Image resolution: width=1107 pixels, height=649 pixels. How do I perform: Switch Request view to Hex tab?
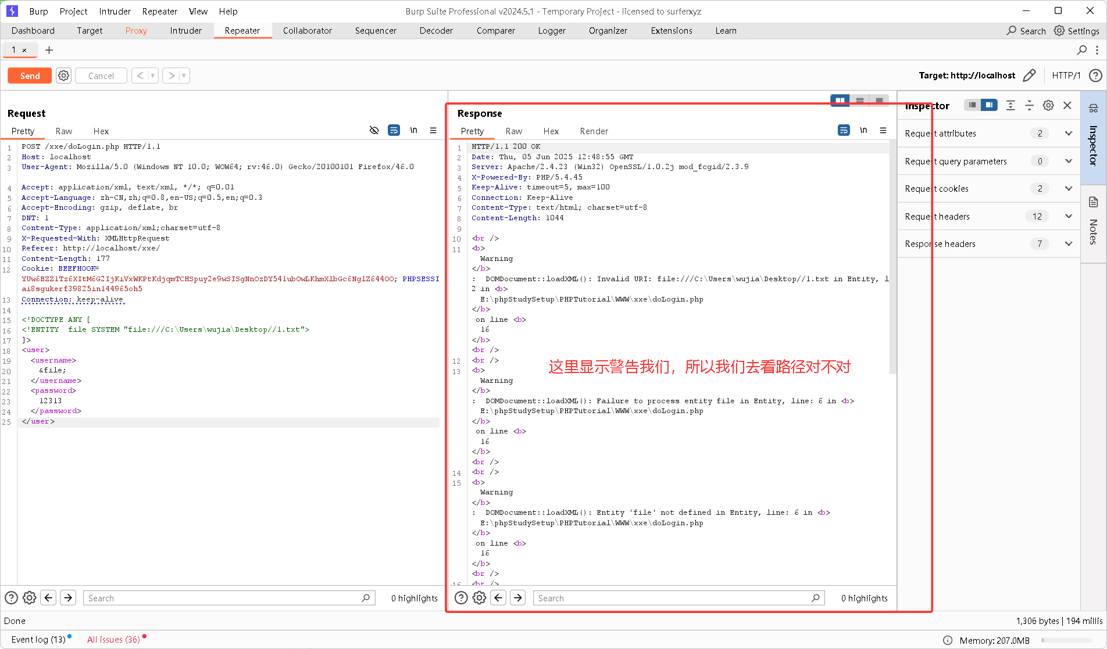pos(101,131)
